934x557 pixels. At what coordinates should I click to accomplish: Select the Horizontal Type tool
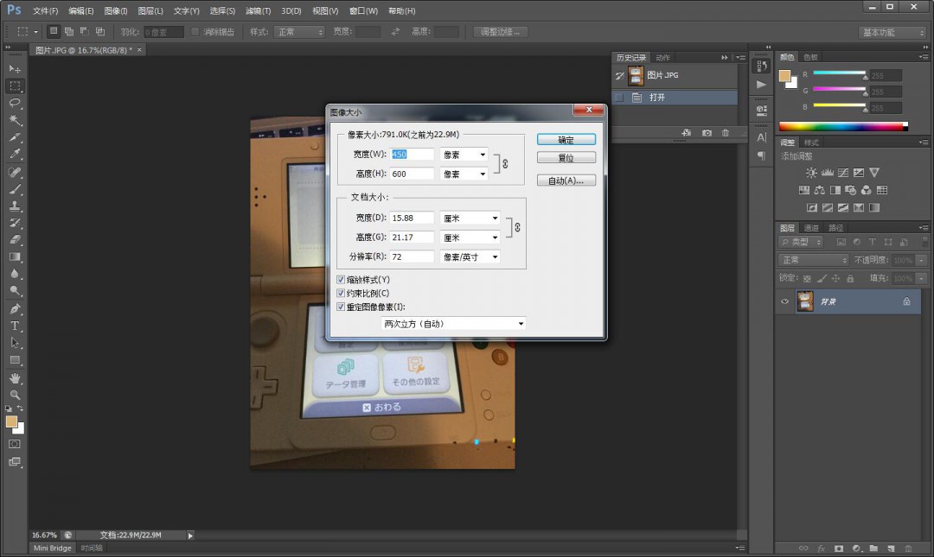[x=15, y=326]
